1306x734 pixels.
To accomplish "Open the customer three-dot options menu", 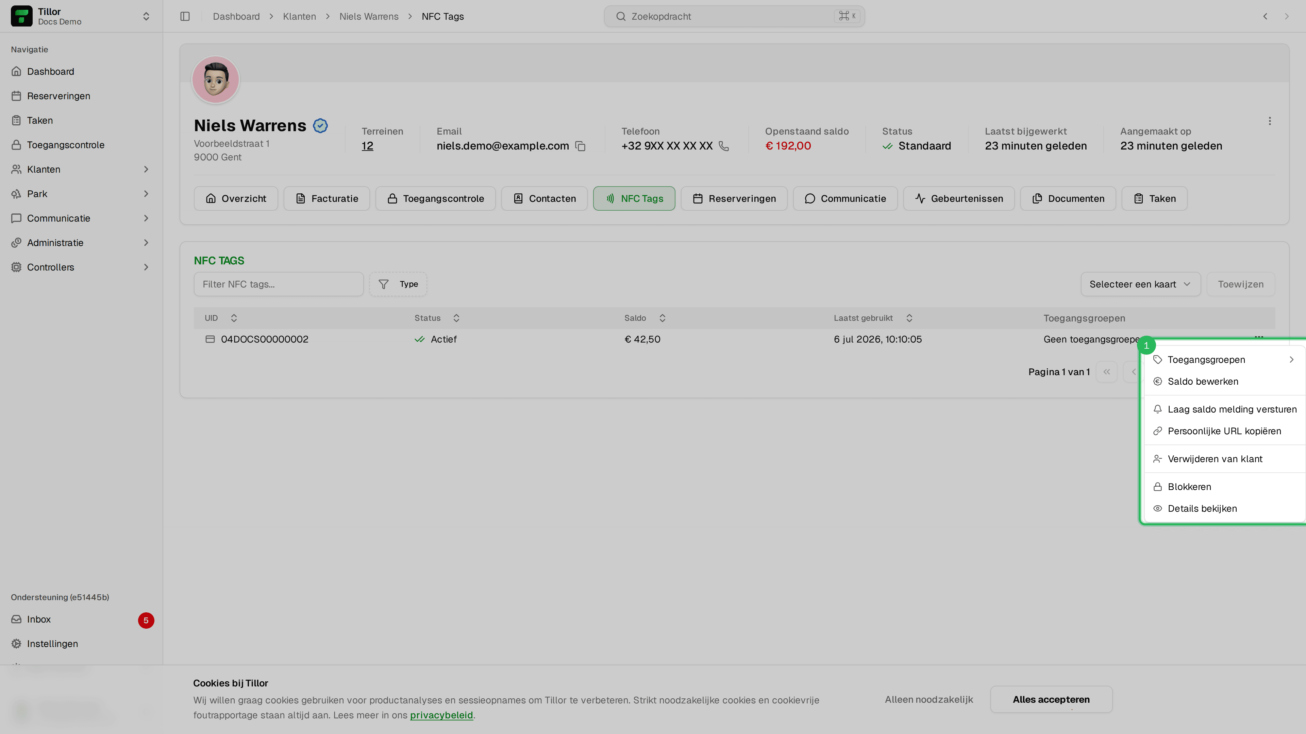I will pos(1270,121).
